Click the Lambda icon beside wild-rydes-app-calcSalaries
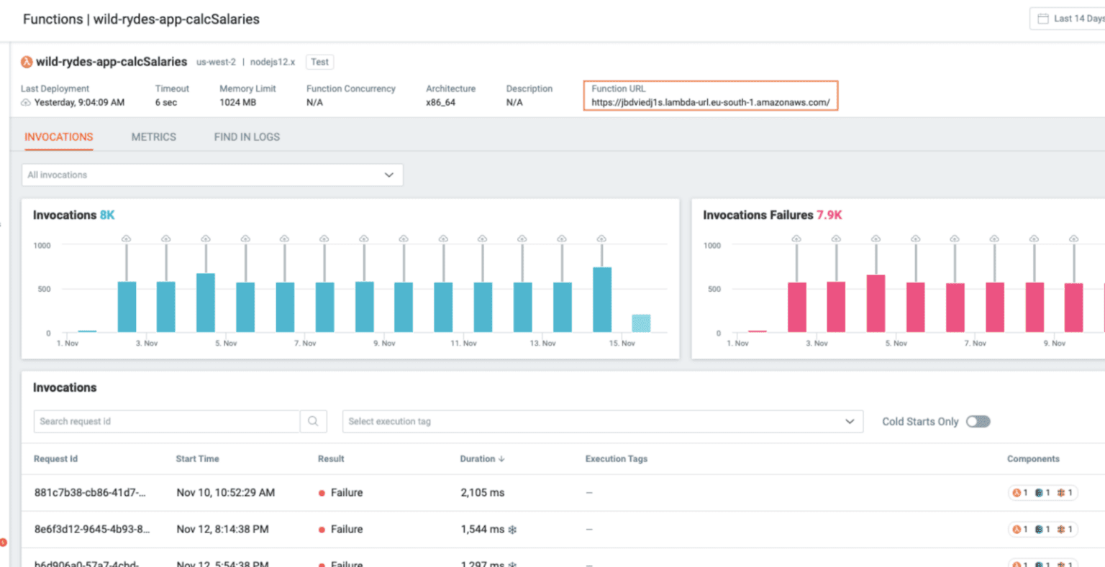Screen dimensions: 1105x567 (27, 62)
